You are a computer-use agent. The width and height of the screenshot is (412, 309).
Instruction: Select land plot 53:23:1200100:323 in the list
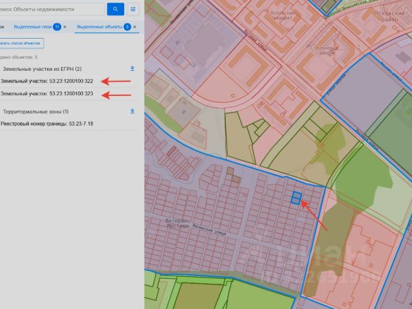(x=47, y=93)
